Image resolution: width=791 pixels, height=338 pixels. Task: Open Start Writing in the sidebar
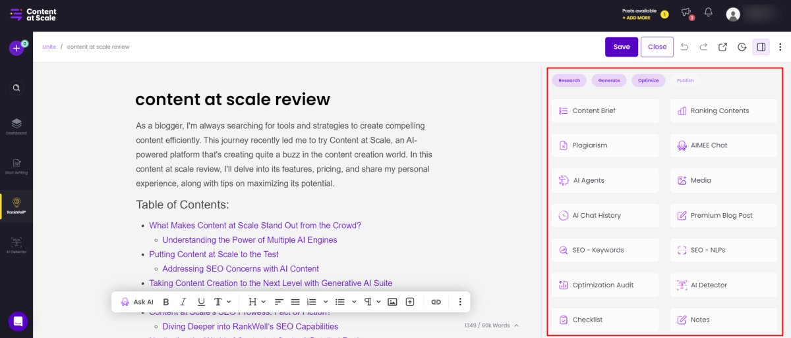coord(16,166)
